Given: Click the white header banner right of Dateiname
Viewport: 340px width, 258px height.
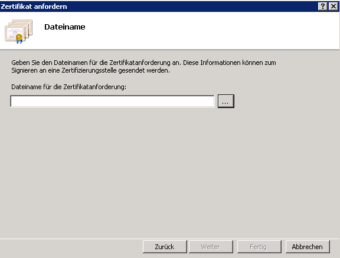Looking at the screenshot, I should coord(212,30).
